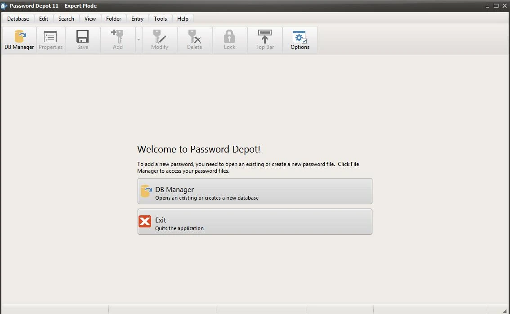The image size is (510, 314).
Task: Open the Folder menu
Action: [113, 19]
